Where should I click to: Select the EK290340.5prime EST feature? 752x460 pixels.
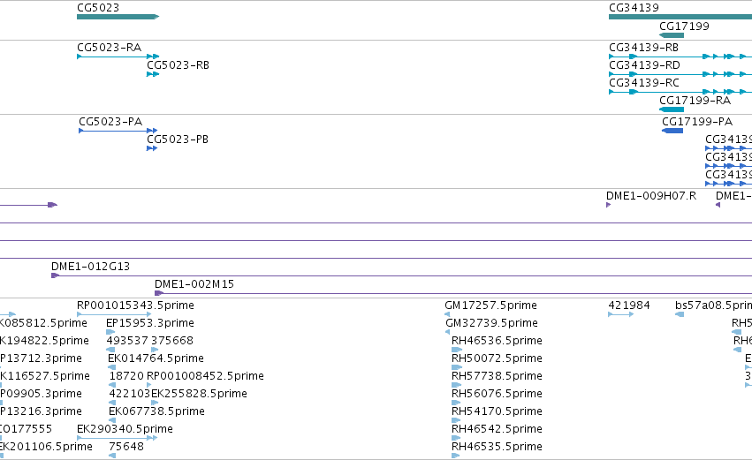pyautogui.click(x=117, y=438)
